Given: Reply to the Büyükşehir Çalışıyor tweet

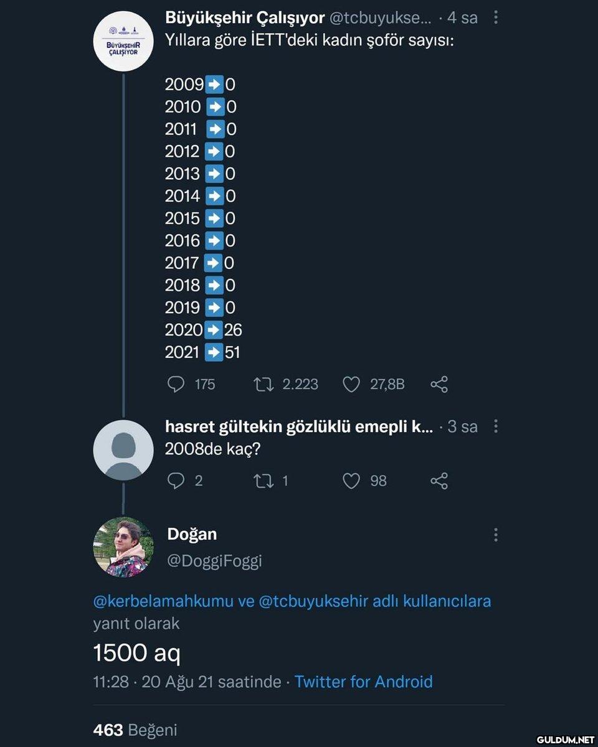Looking at the screenshot, I should click(176, 384).
